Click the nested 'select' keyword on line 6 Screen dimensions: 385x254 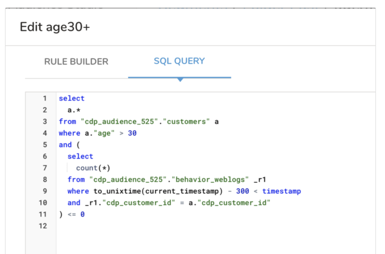pyautogui.click(x=80, y=157)
